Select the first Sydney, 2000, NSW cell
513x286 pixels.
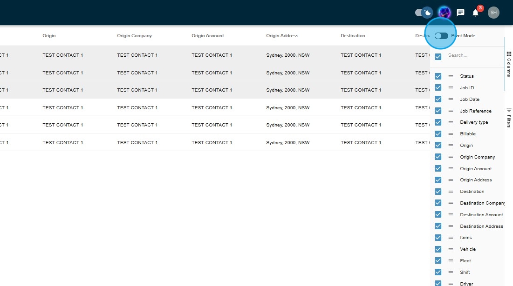[x=287, y=55]
